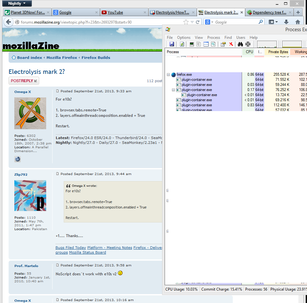Click the binoculars Find Handle icon
Image resolution: width=307 pixels, height=303 pixels.
240,44
